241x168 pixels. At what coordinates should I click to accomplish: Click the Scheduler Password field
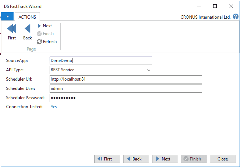point(126,98)
